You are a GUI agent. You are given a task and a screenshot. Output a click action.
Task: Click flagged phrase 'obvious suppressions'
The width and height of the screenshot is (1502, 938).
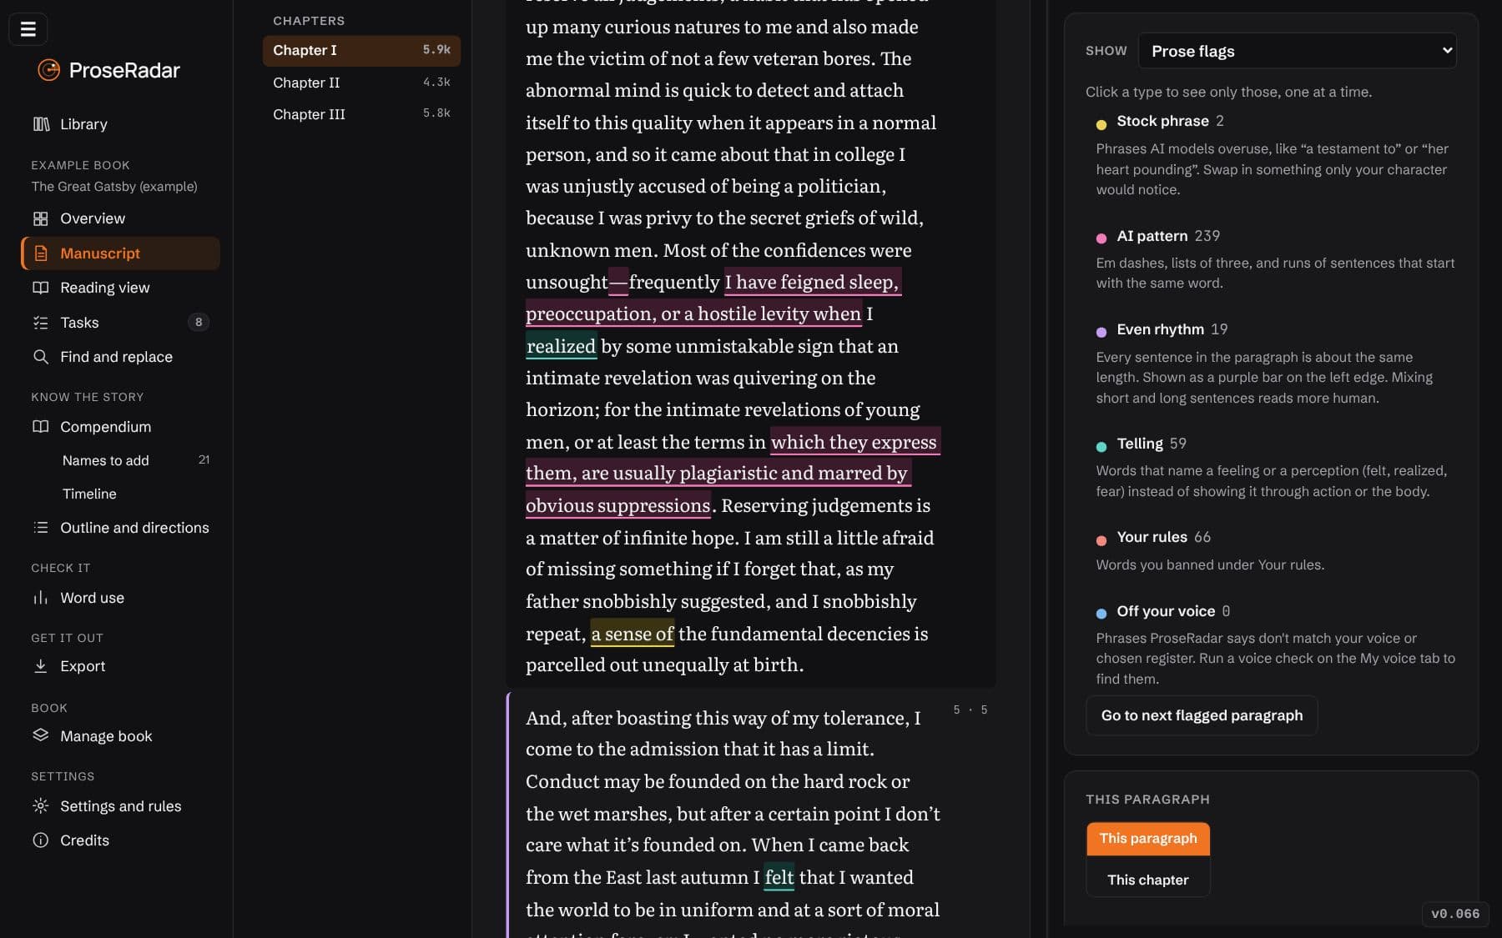tap(618, 505)
